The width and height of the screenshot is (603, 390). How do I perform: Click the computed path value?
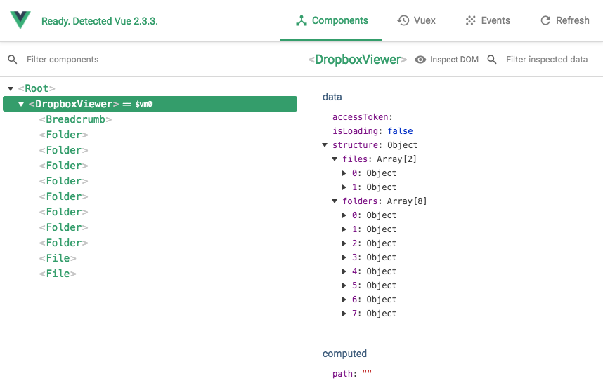[x=367, y=372]
